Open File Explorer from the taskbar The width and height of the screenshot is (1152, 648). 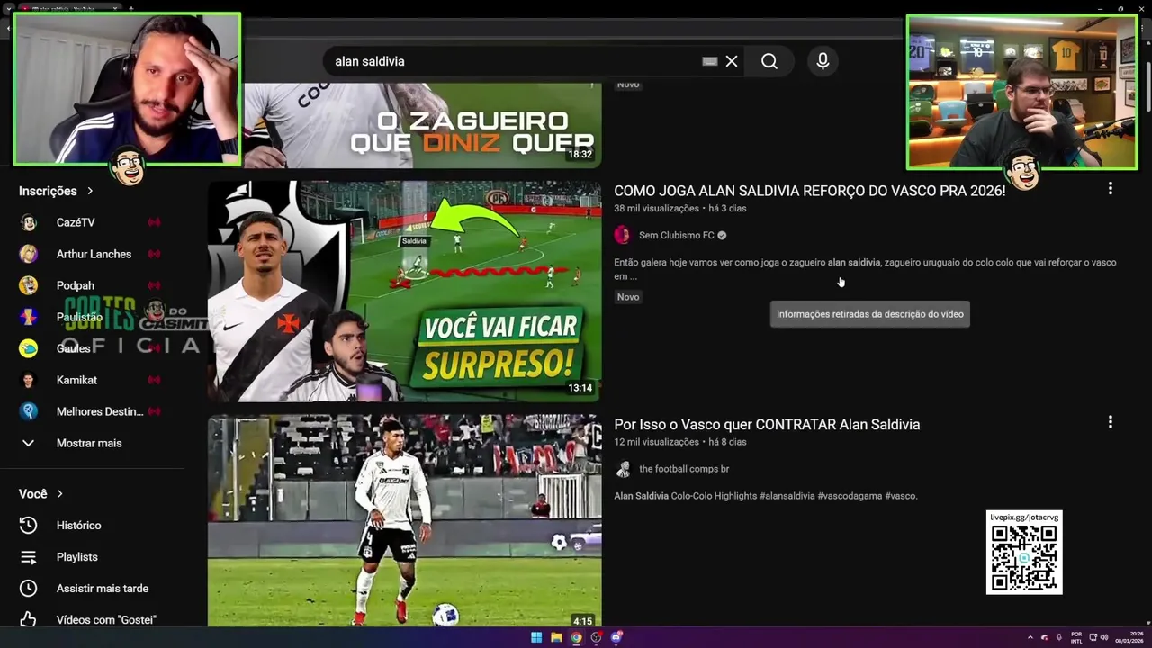[556, 637]
